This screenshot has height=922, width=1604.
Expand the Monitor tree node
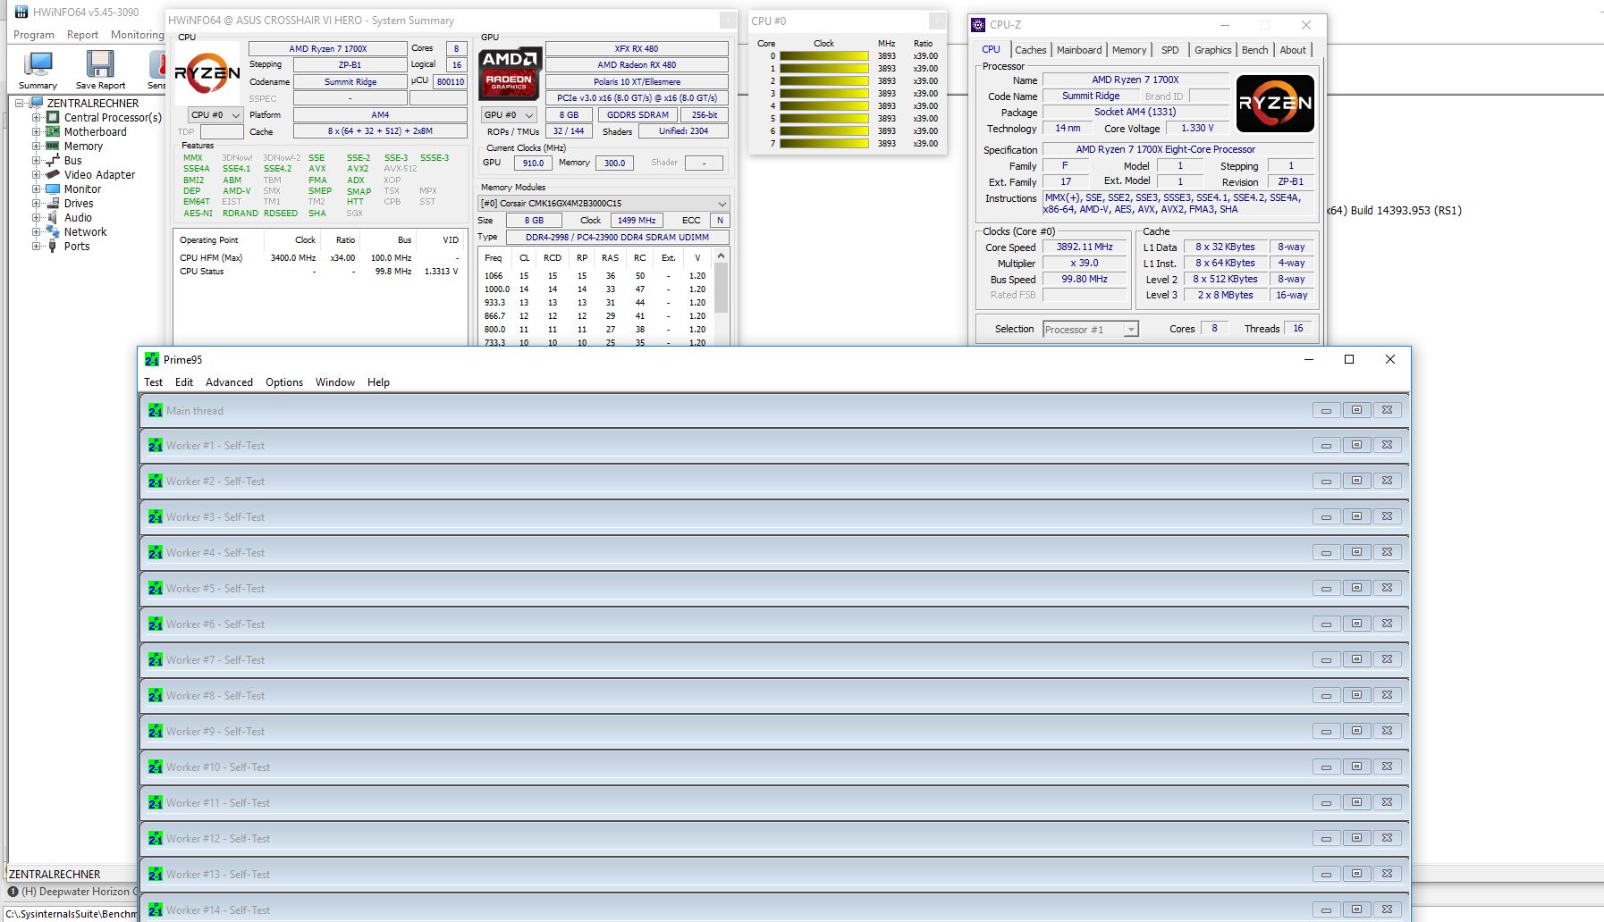coord(37,189)
